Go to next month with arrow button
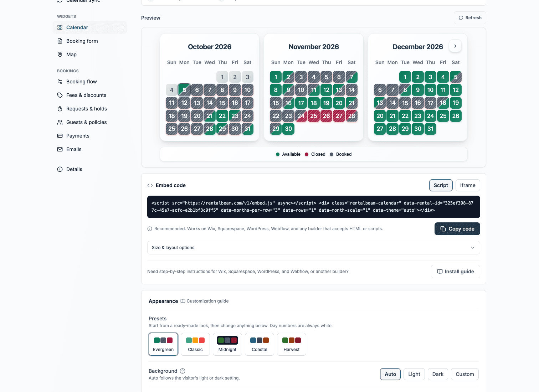539x392 pixels. [455, 46]
